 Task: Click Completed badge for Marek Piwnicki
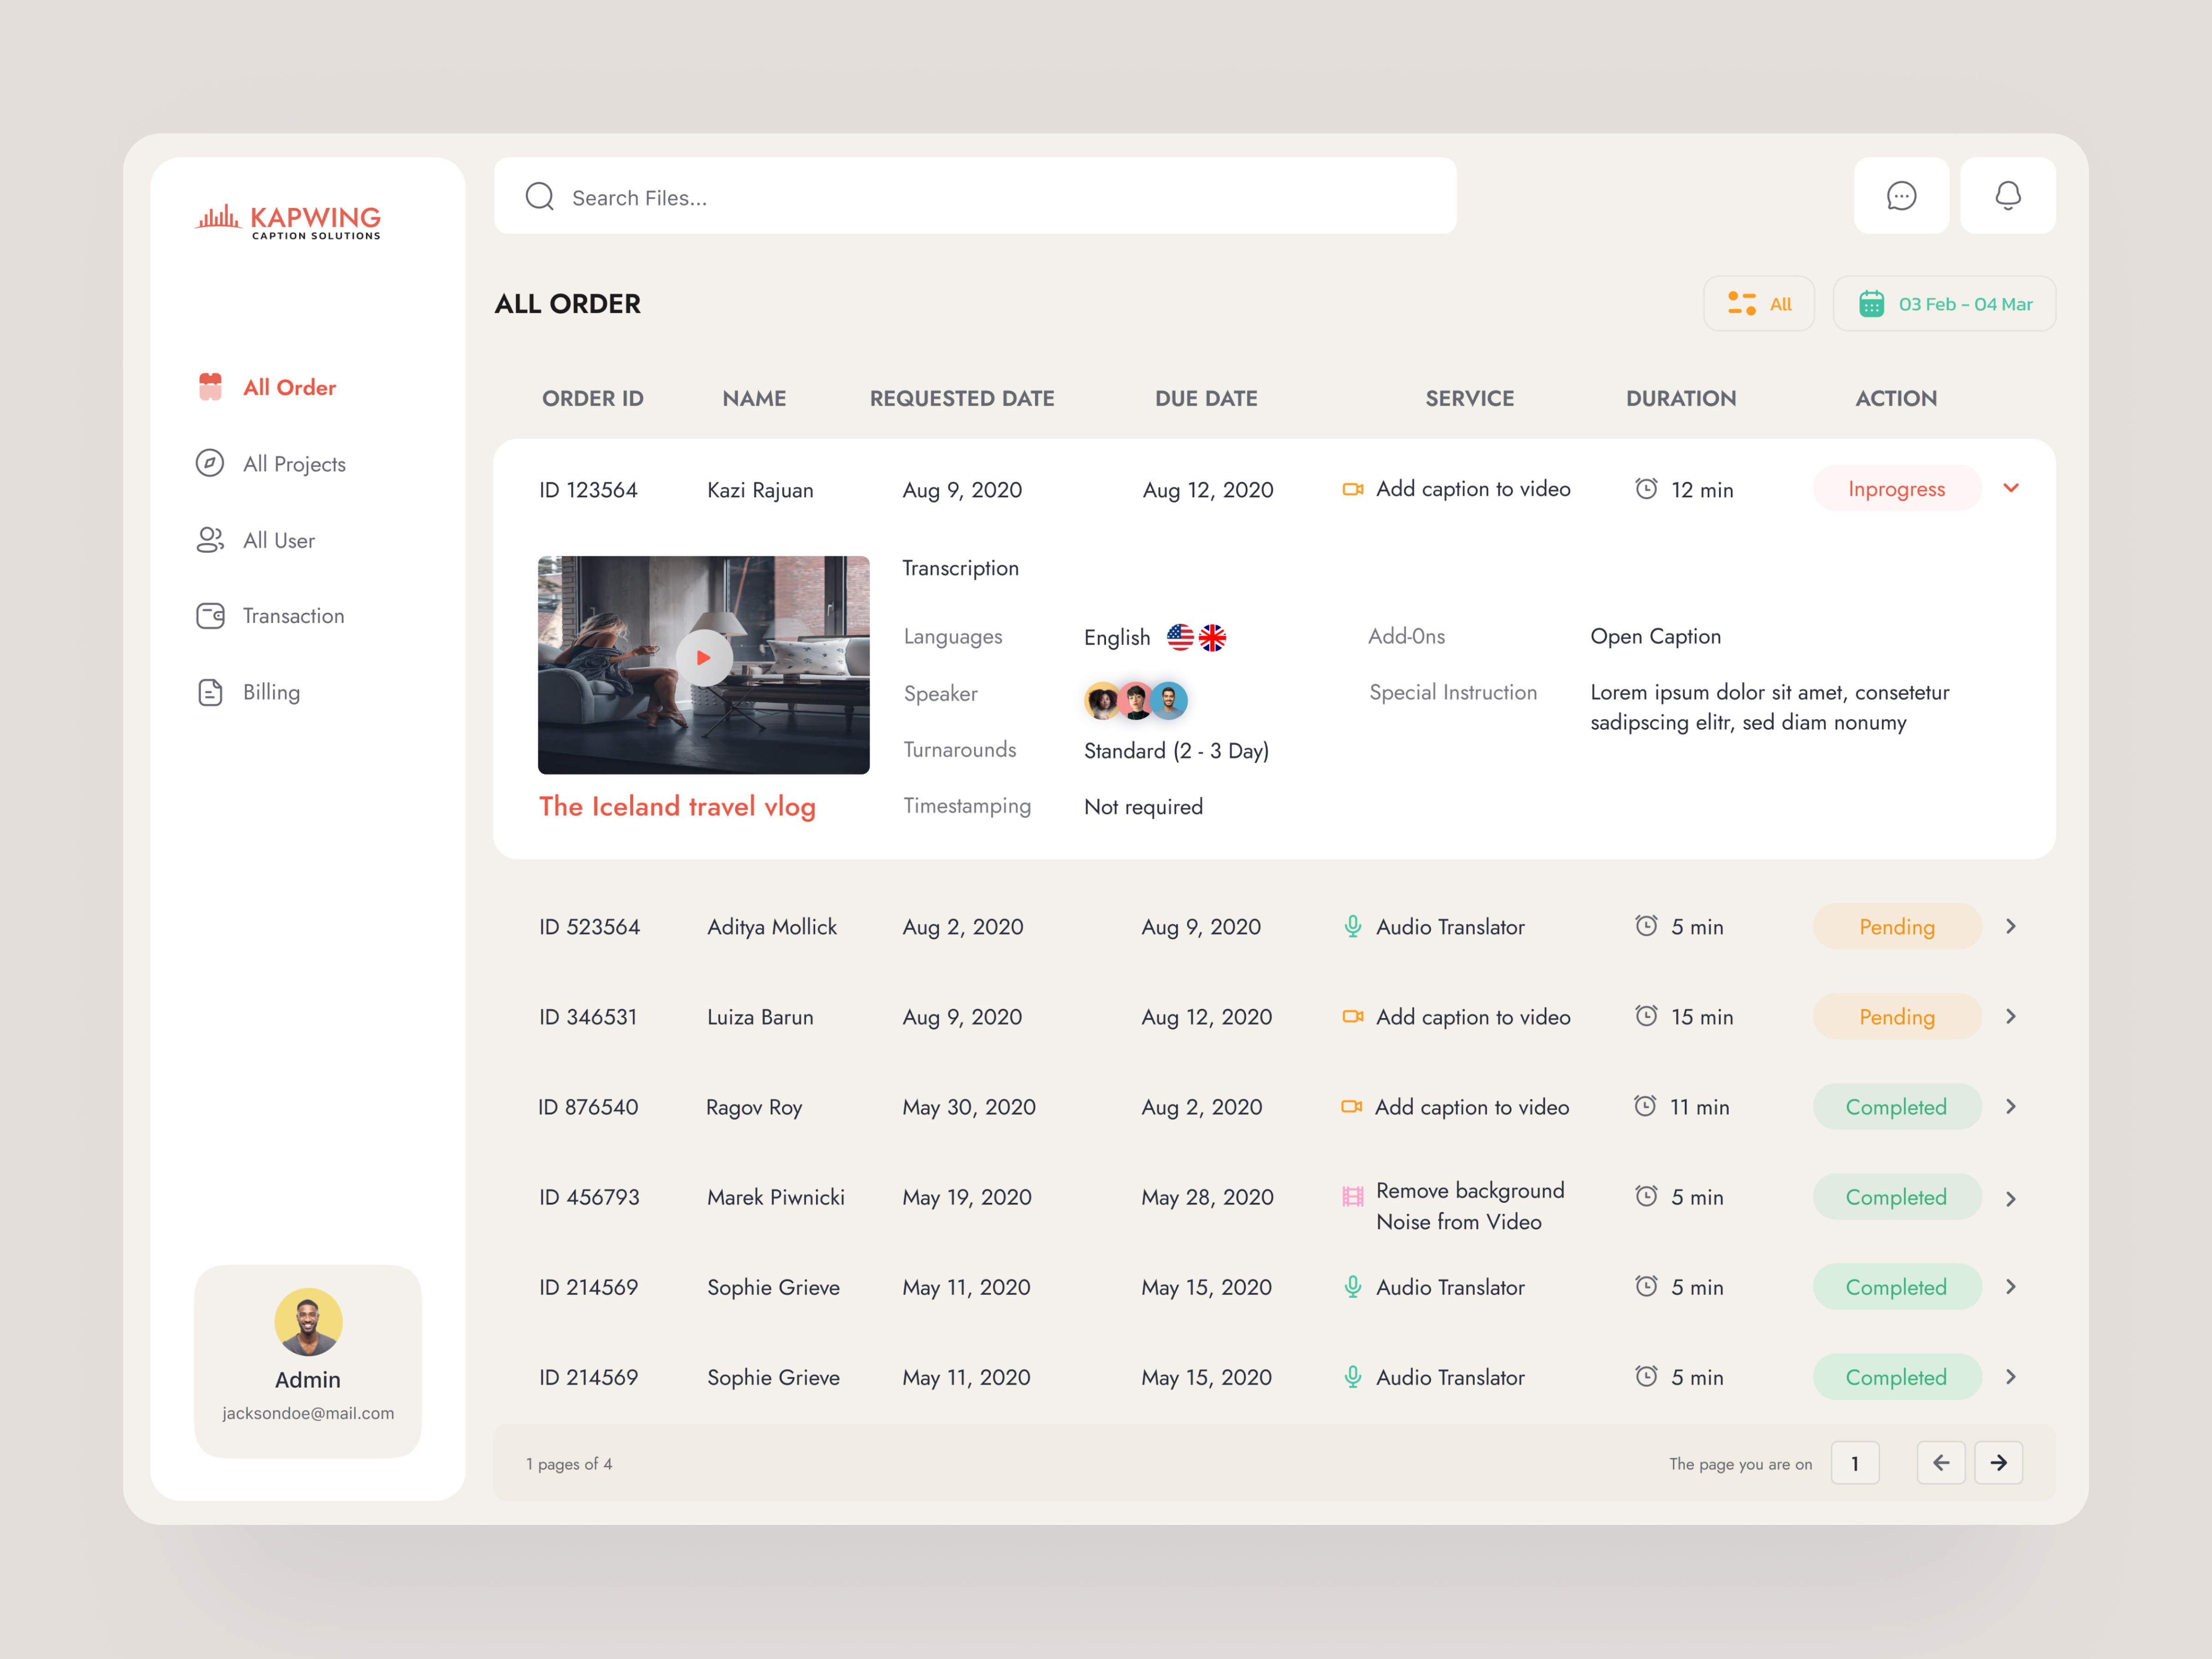[x=1897, y=1197]
